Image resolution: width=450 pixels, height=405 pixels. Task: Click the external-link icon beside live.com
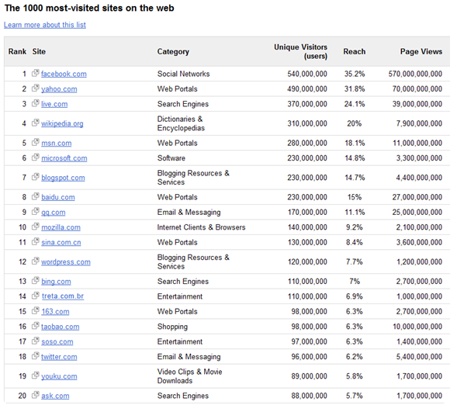coord(35,103)
